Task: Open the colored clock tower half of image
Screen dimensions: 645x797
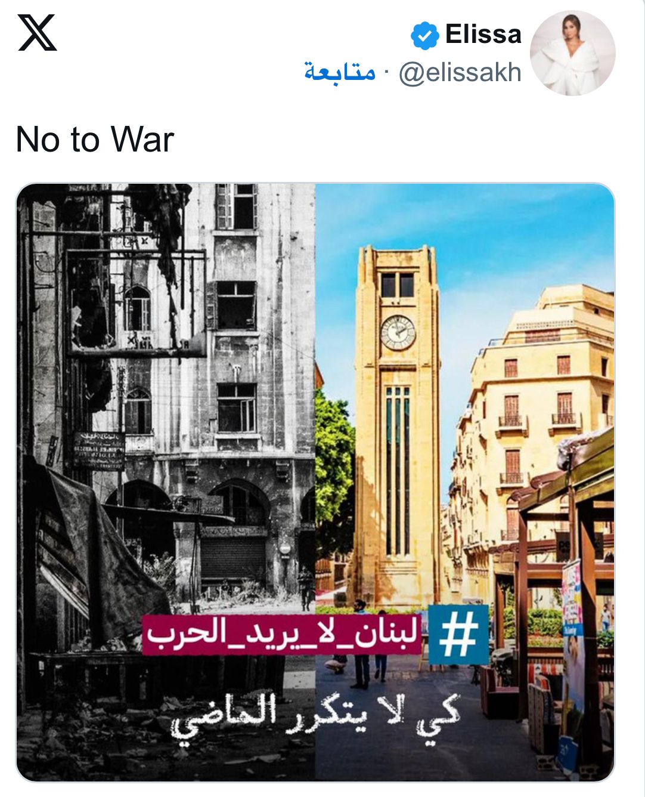Action: [464, 481]
